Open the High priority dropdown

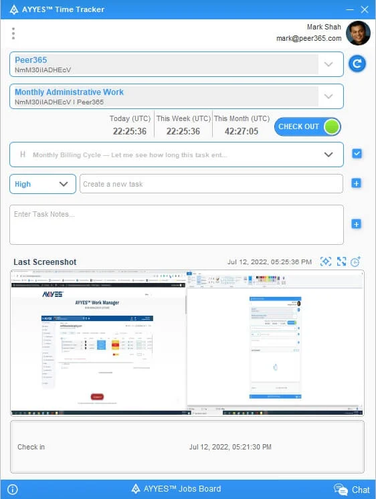43,184
